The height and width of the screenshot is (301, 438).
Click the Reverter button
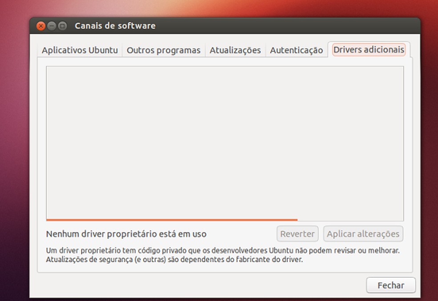click(297, 234)
